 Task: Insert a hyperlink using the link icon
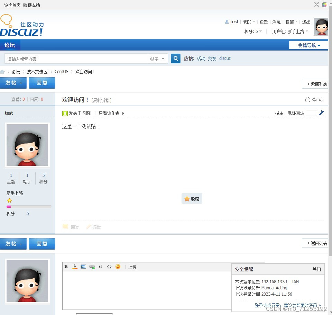pyautogui.click(x=92, y=267)
